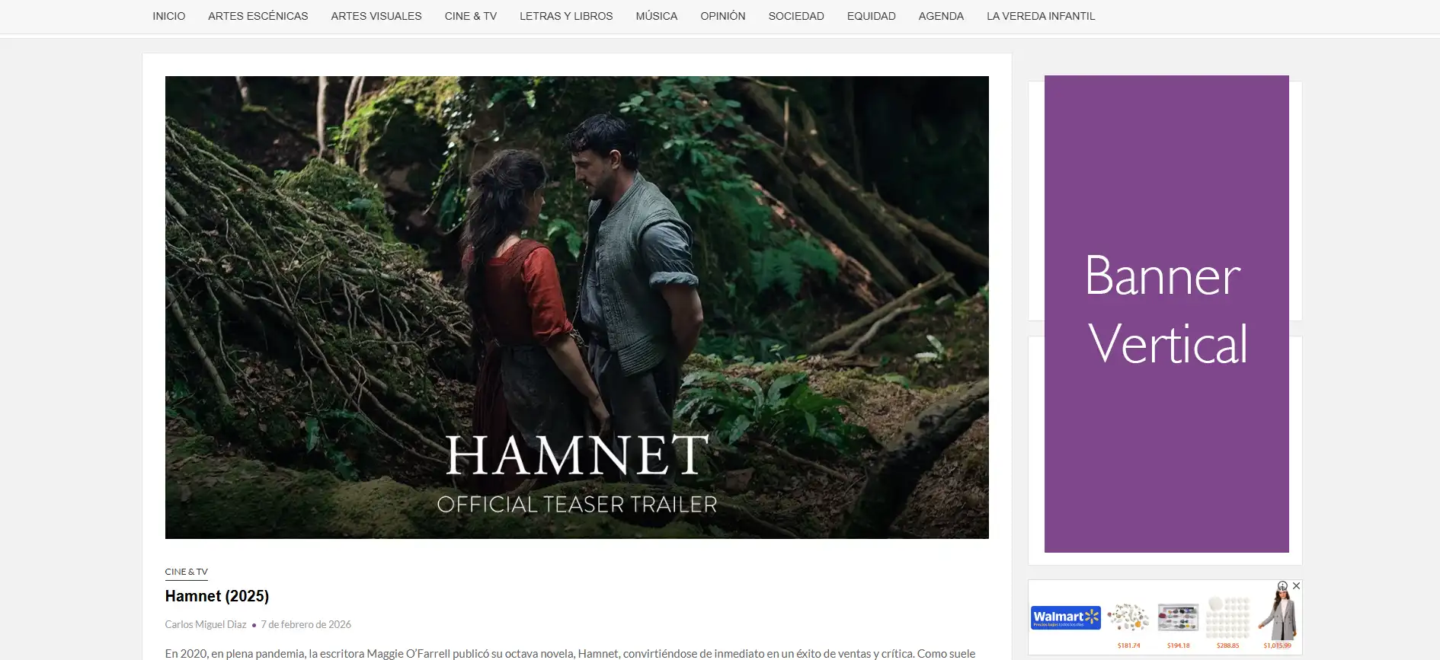Open the Sociedad menu item

coord(795,16)
